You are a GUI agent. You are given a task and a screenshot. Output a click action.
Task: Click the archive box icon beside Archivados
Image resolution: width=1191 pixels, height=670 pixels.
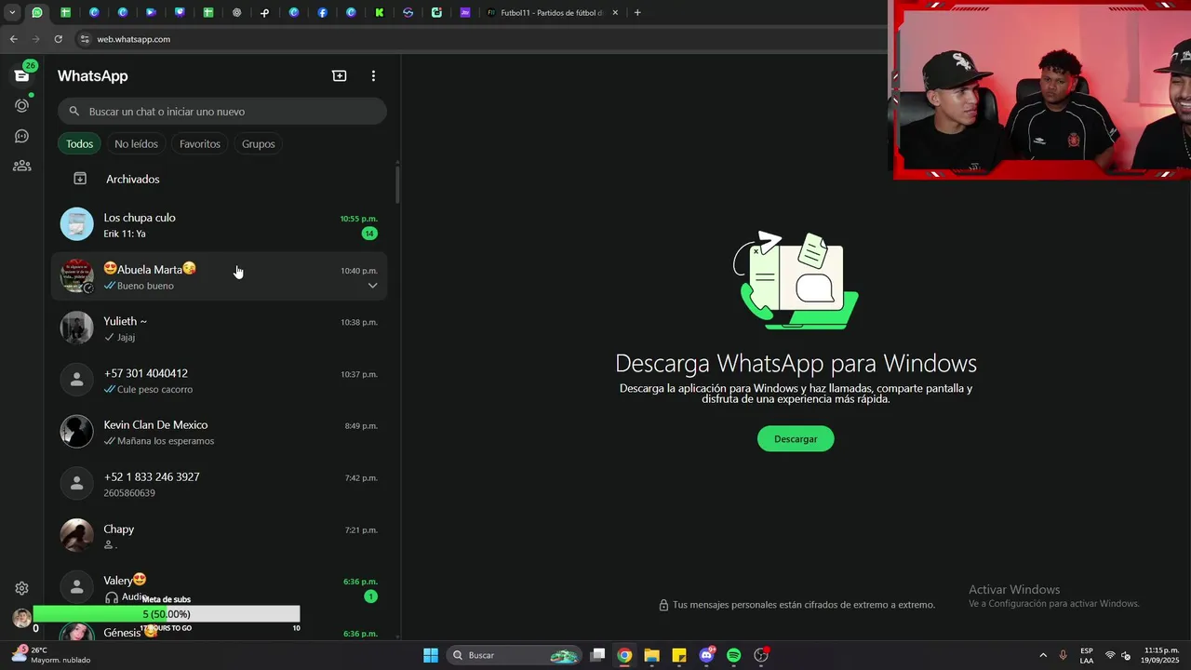click(x=80, y=179)
